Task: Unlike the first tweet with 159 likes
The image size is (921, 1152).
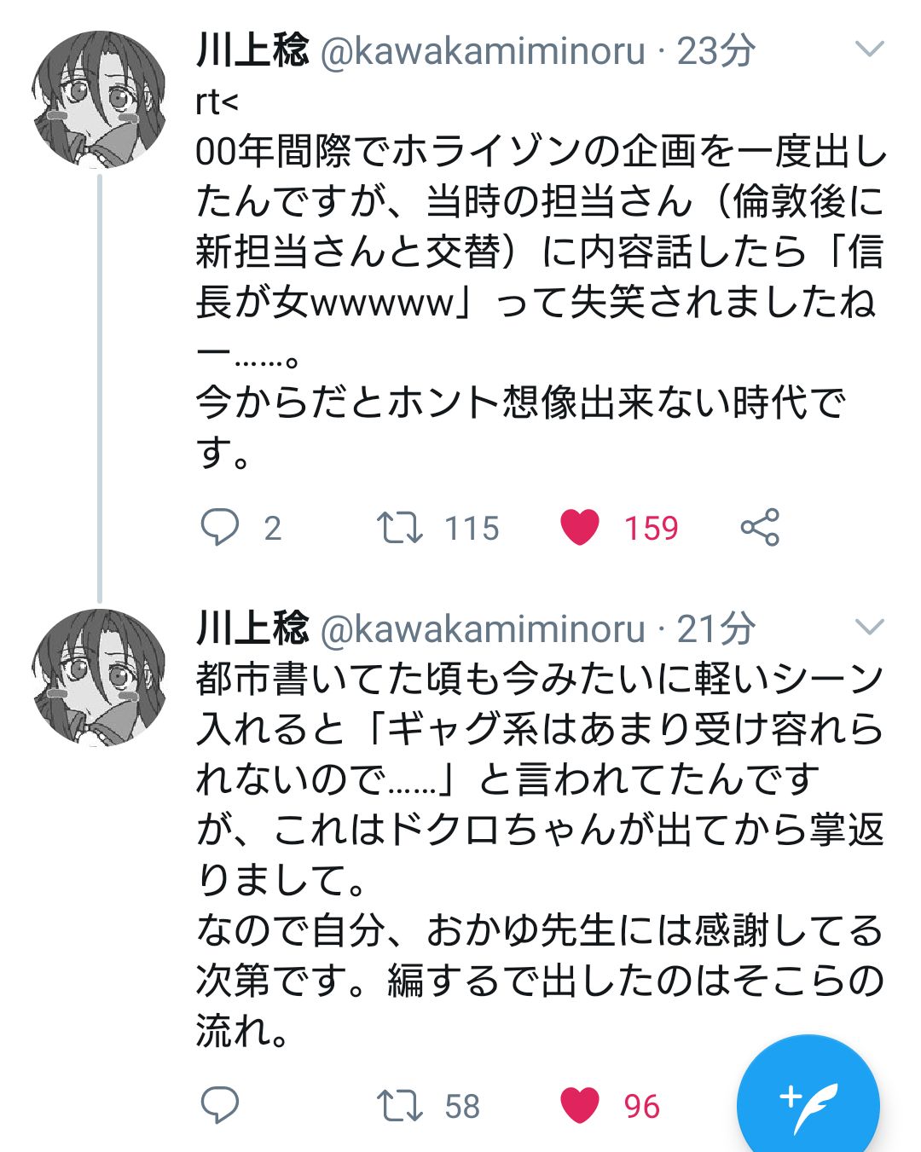Action: pyautogui.click(x=580, y=527)
